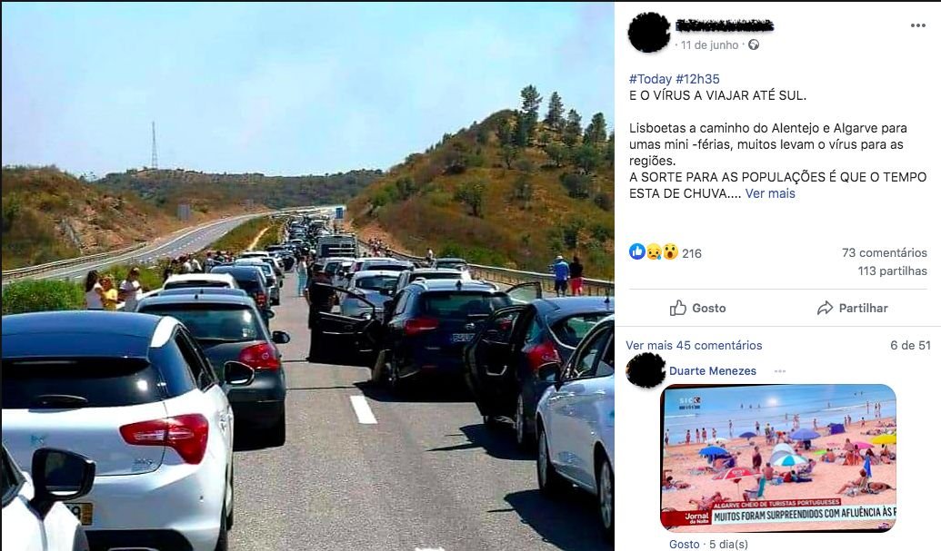Open the post options three-dots menu

[917, 25]
